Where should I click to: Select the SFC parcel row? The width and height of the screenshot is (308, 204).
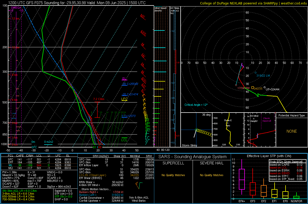pyautogui.click(x=39, y=159)
